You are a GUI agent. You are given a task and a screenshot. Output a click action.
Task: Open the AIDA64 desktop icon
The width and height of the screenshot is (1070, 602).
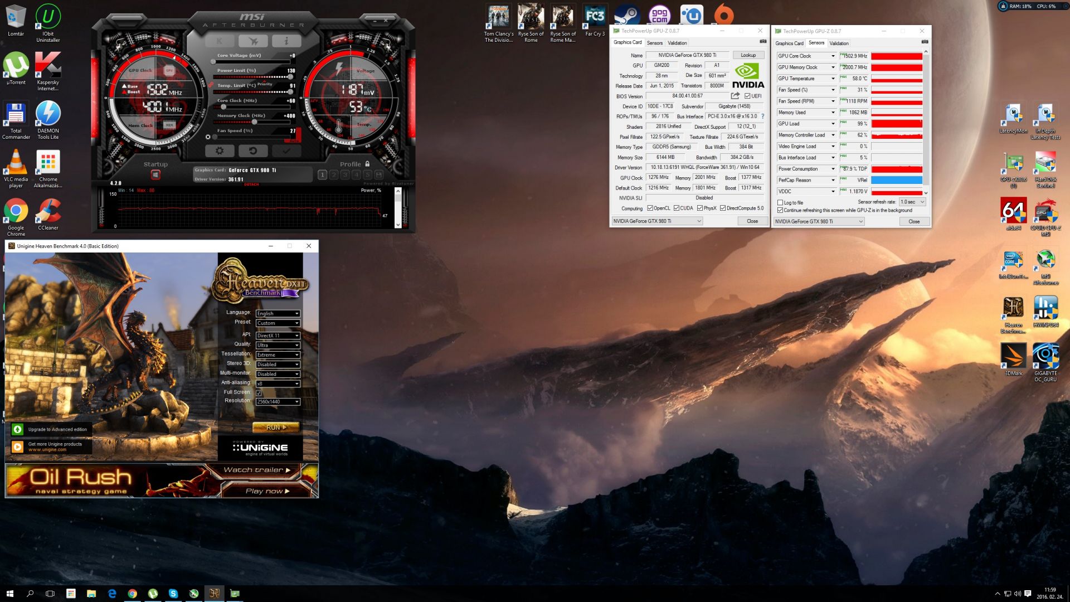point(1013,215)
